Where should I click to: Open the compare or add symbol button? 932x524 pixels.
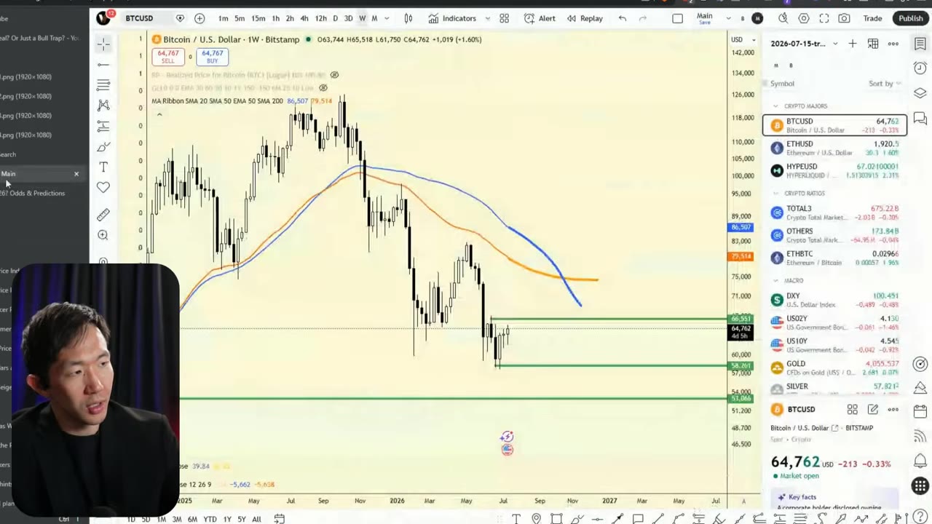(x=200, y=18)
